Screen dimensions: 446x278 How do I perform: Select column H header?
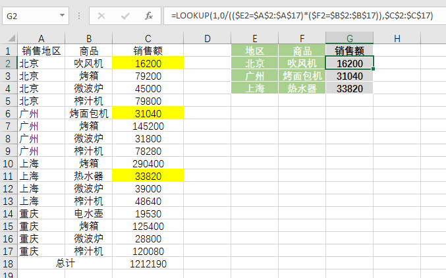point(397,38)
